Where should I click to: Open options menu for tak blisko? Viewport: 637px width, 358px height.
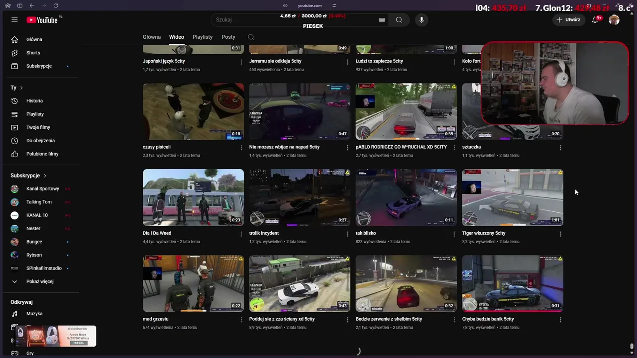pos(454,234)
